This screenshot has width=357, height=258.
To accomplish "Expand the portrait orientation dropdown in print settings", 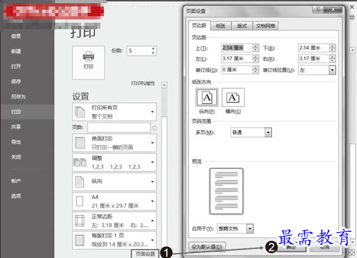I will [153, 182].
